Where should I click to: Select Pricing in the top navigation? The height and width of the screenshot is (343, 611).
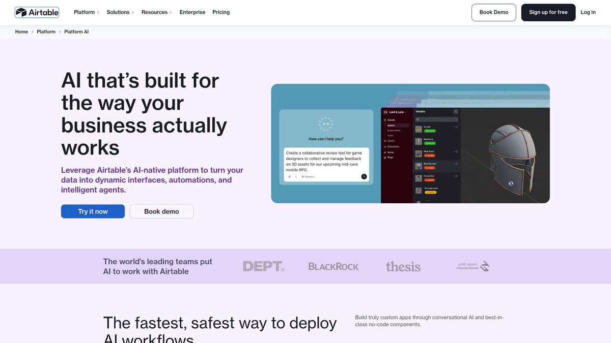(x=221, y=12)
